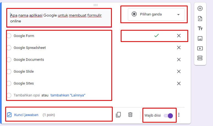
Task: Select the Google Form radio option
Action: pos(9,36)
